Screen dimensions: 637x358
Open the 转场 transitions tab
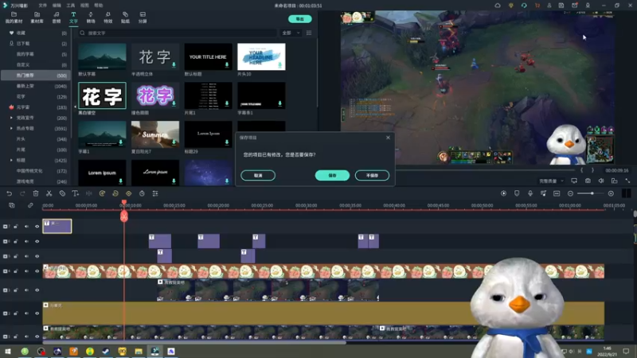(91, 18)
